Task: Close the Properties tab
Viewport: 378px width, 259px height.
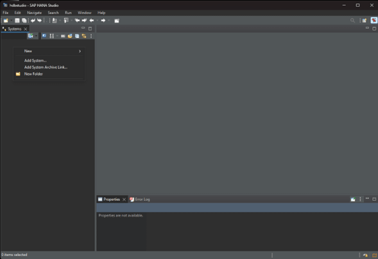Action: (124, 200)
